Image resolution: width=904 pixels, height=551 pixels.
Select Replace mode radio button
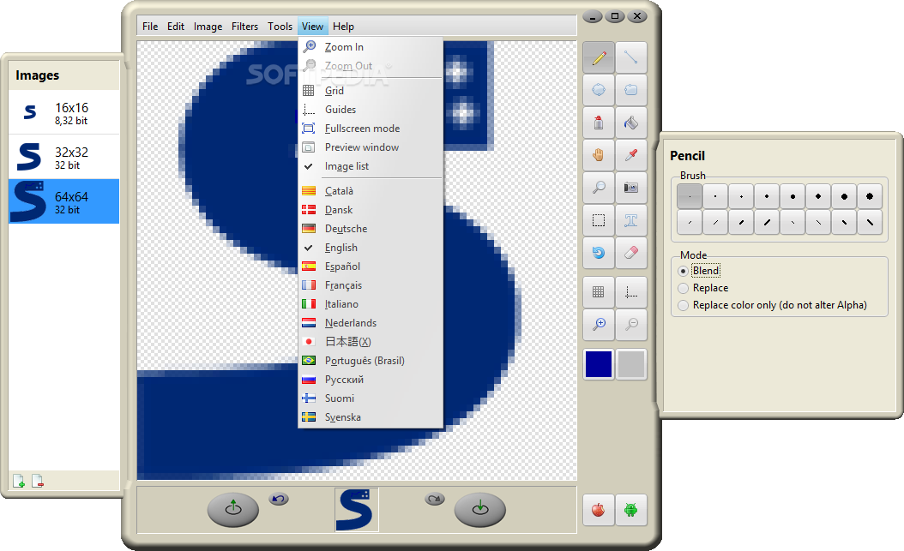(684, 288)
